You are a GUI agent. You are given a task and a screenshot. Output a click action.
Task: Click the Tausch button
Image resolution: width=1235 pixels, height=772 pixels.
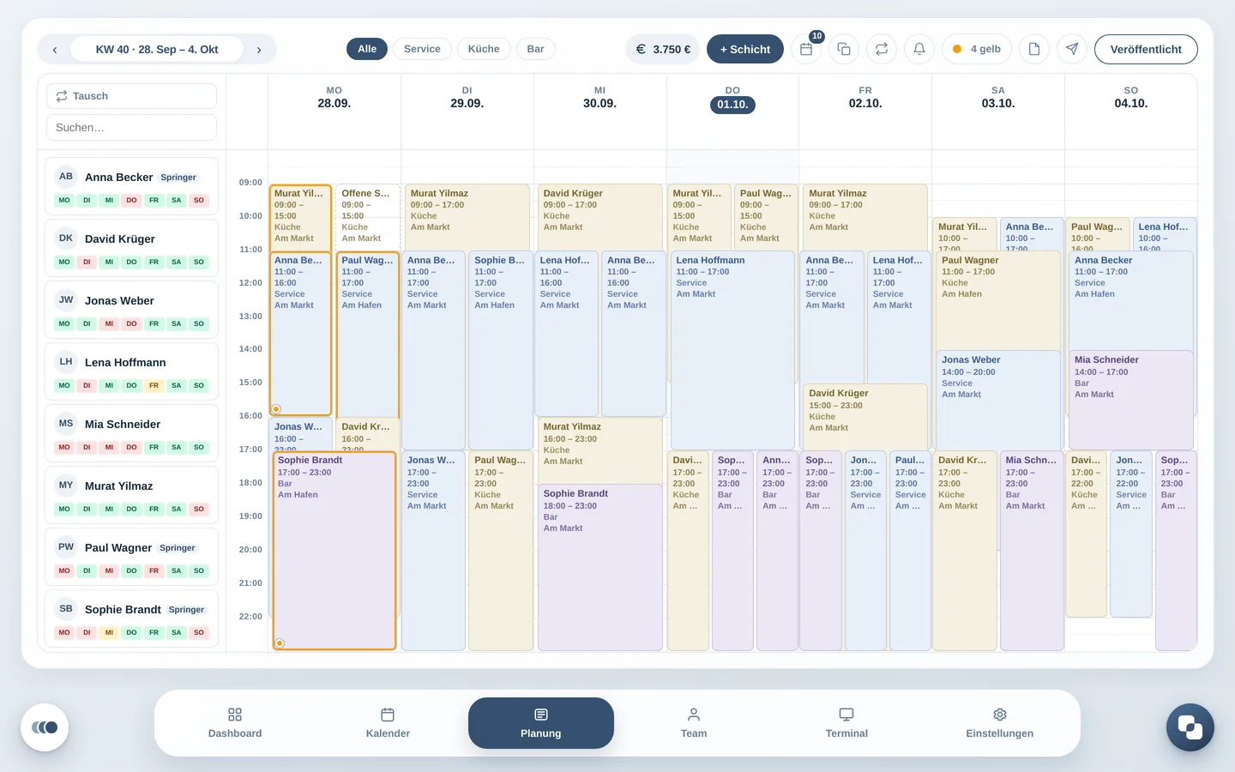(131, 96)
